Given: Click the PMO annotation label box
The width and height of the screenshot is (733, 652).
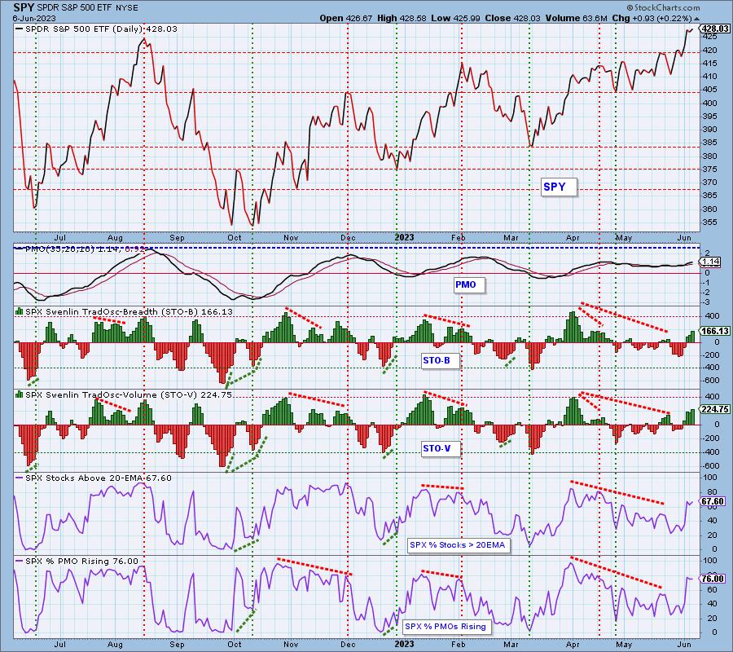Looking at the screenshot, I should click(469, 284).
